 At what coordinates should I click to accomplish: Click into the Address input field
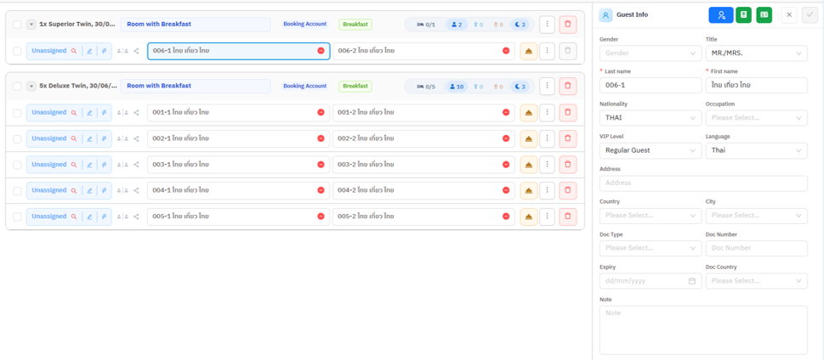tap(703, 183)
